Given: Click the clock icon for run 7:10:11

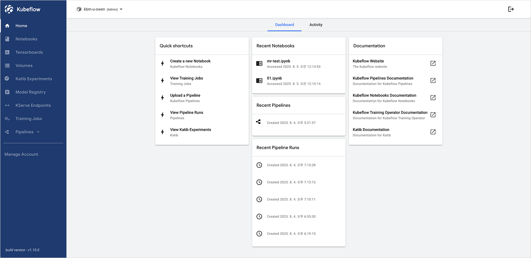Looking at the screenshot, I should pos(259,199).
